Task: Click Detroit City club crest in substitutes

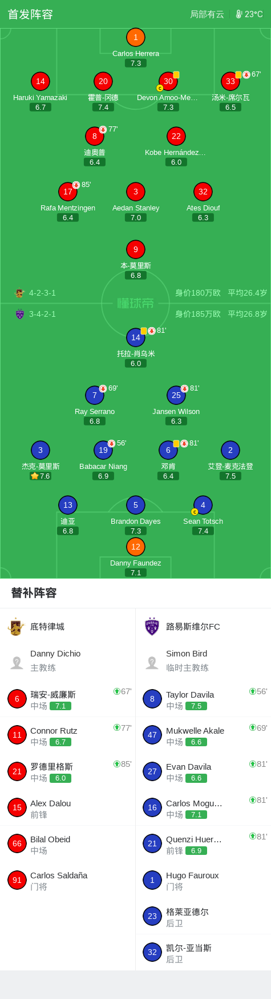Action: click(16, 627)
